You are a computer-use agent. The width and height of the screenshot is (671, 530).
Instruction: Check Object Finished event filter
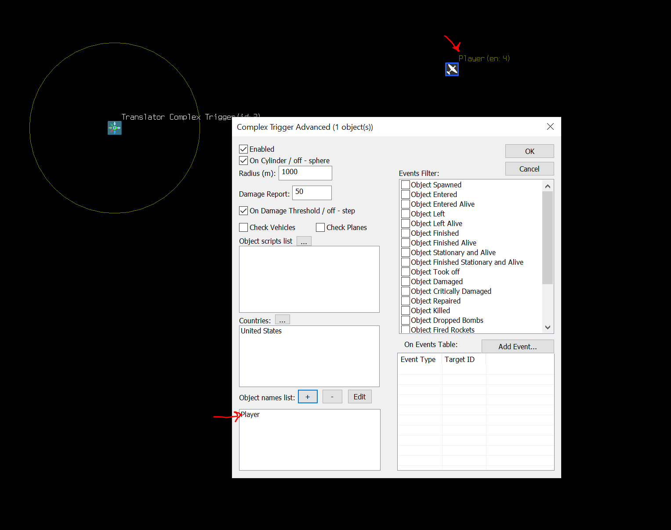pyautogui.click(x=406, y=233)
